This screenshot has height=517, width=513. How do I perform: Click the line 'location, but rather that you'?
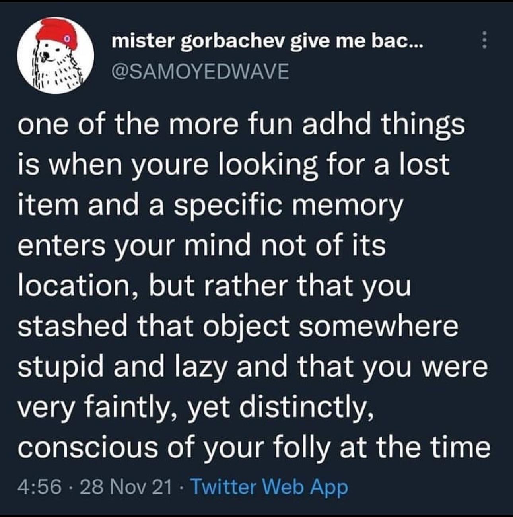214,286
